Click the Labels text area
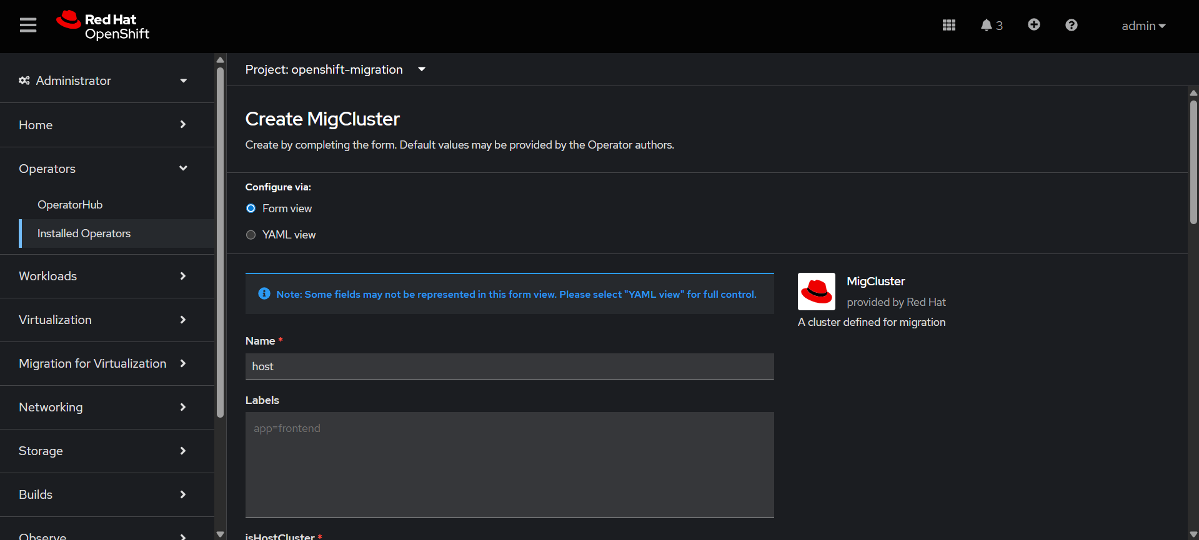Viewport: 1199px width, 540px height. click(509, 464)
